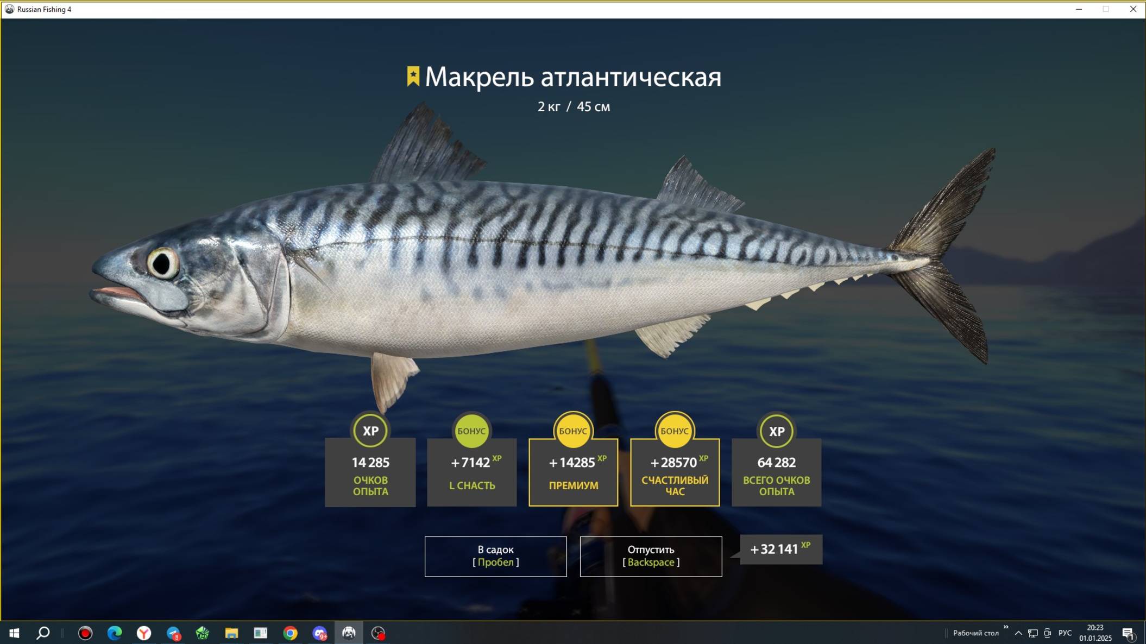Open the notification center icon
The image size is (1146, 644).
tap(1128, 633)
